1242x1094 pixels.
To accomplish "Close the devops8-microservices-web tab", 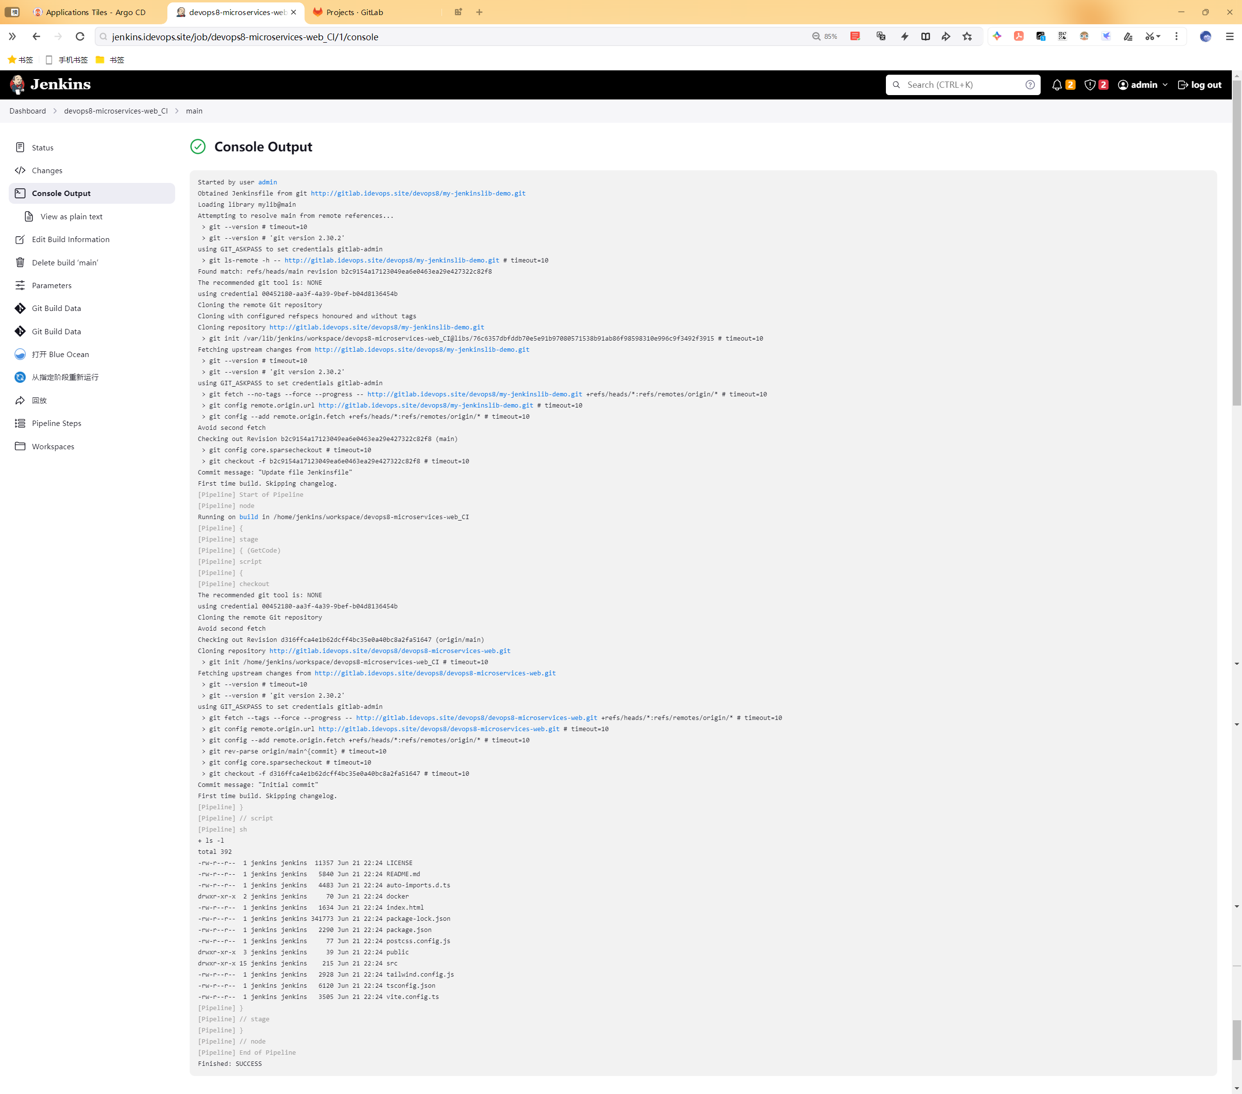I will click(x=294, y=12).
